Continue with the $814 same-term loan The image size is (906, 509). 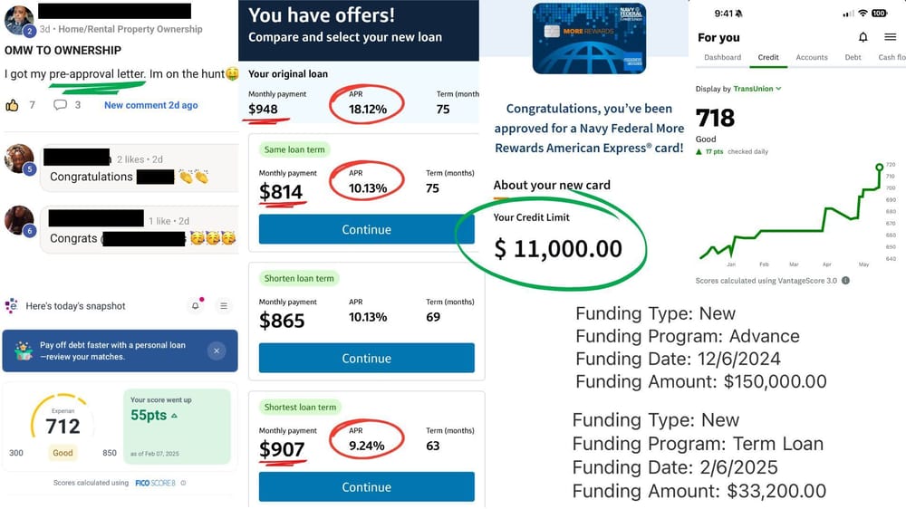[366, 229]
